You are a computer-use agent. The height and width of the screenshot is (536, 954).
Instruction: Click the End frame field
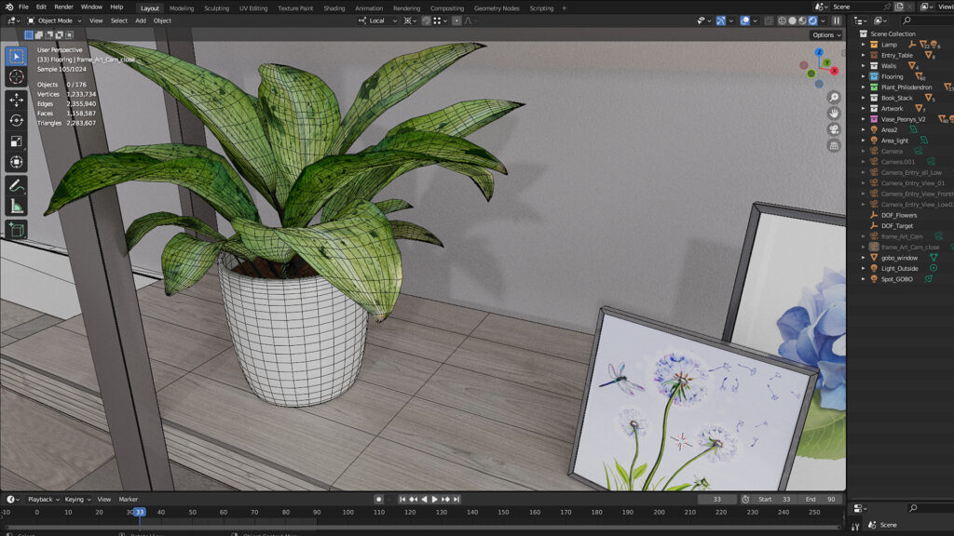[x=823, y=500]
